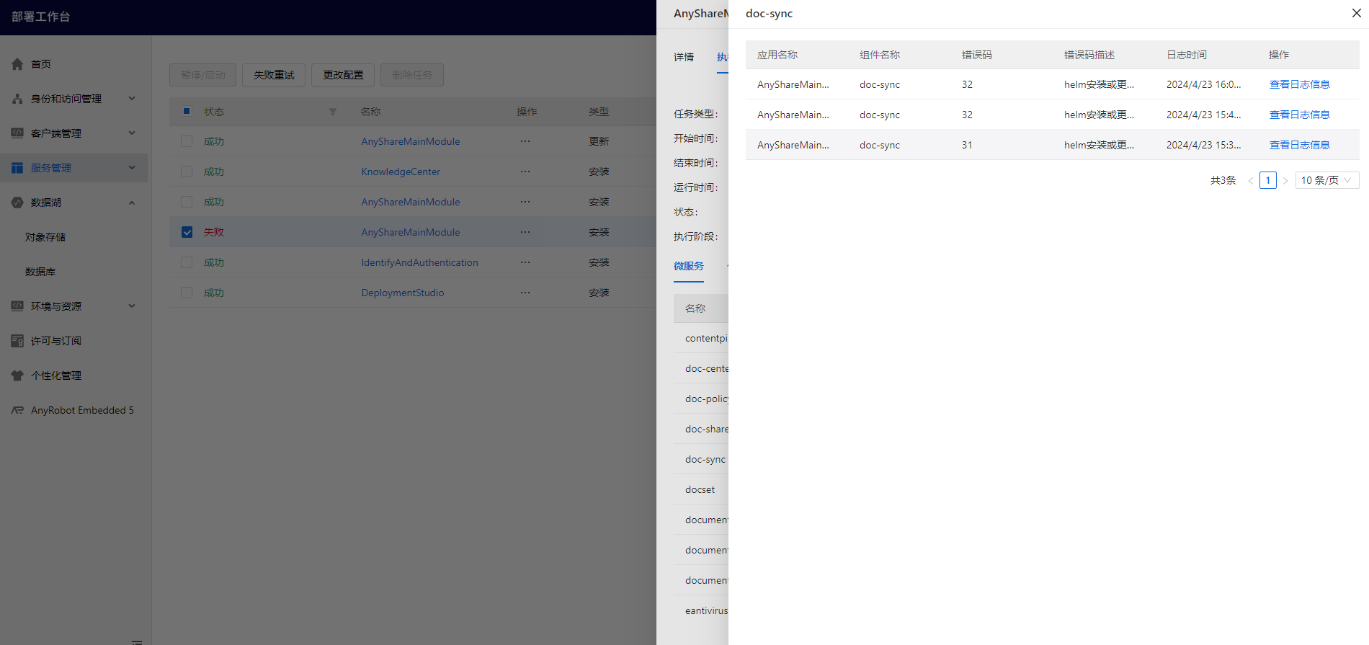Click the 更改配置 button
Screen dimensions: 1369x645
click(x=343, y=75)
